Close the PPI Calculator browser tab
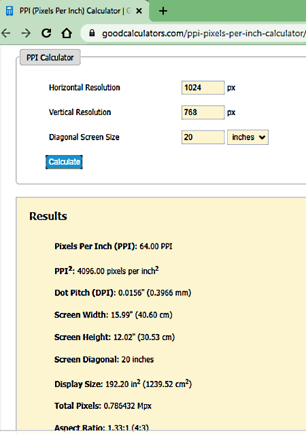Screen dimensions: 306x434 click(139, 11)
